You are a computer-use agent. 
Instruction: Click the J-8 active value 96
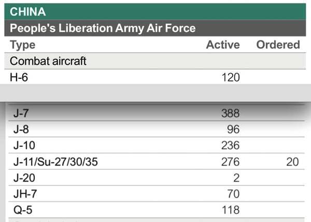point(233,129)
